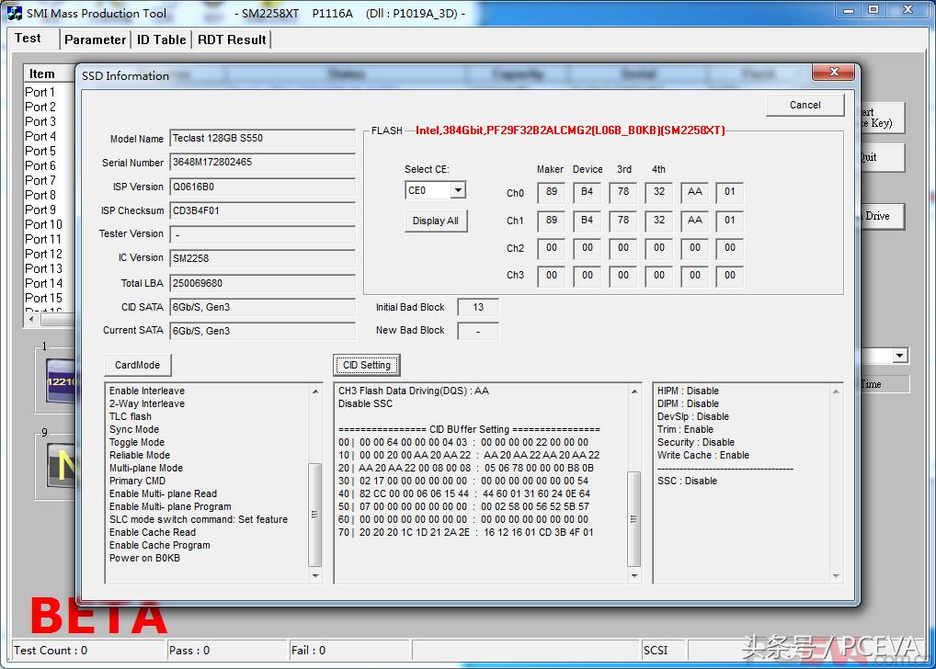Click the Initial Bad Block value box
The width and height of the screenshot is (936, 669).
[477, 307]
